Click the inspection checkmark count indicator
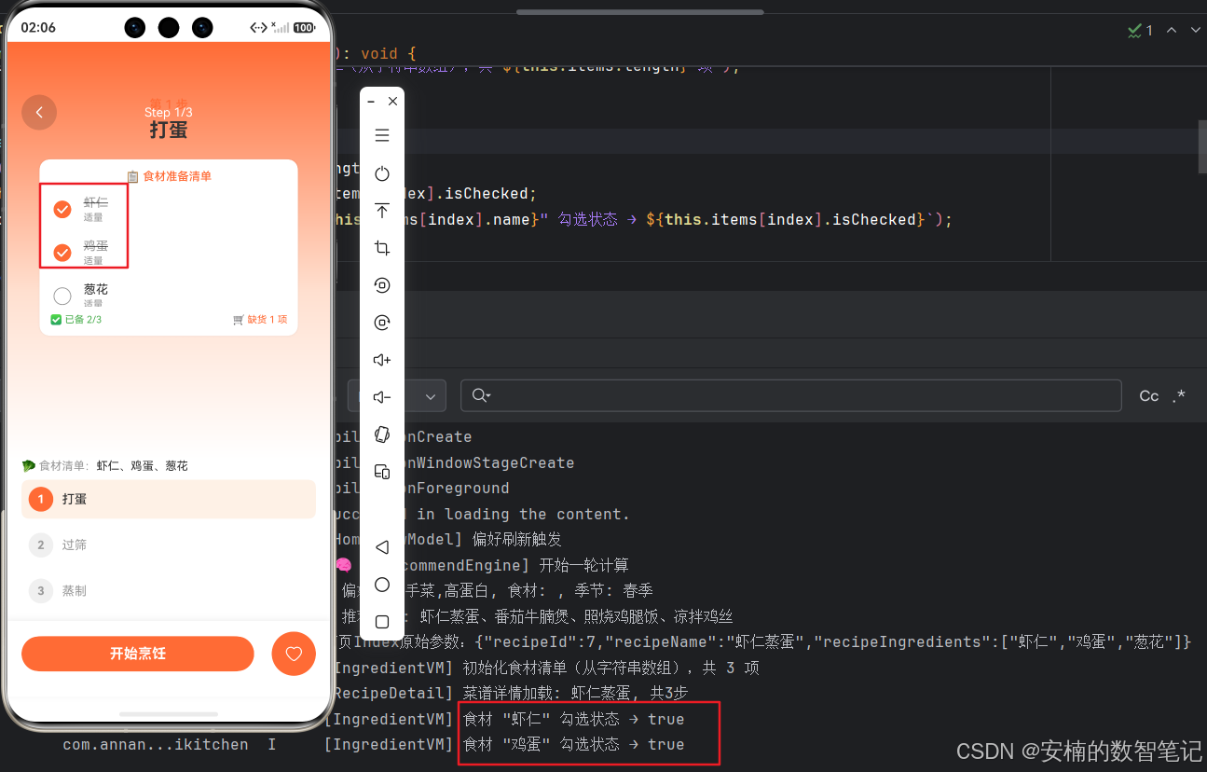Screen dimensions: 1207x772 coord(1140,30)
